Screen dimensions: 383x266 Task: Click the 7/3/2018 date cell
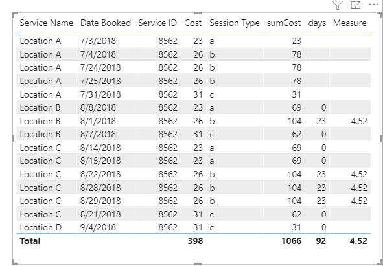coord(98,41)
